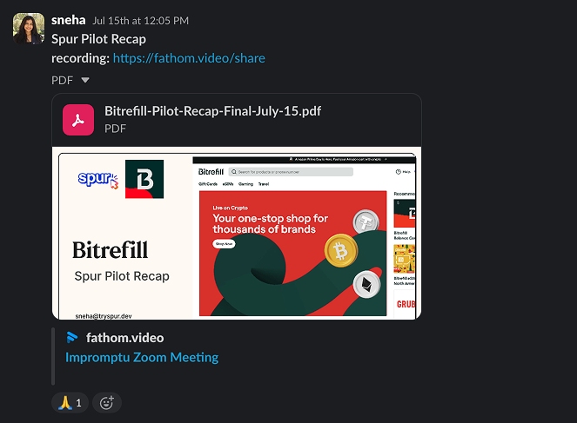Add a new emoji reaction

point(107,403)
